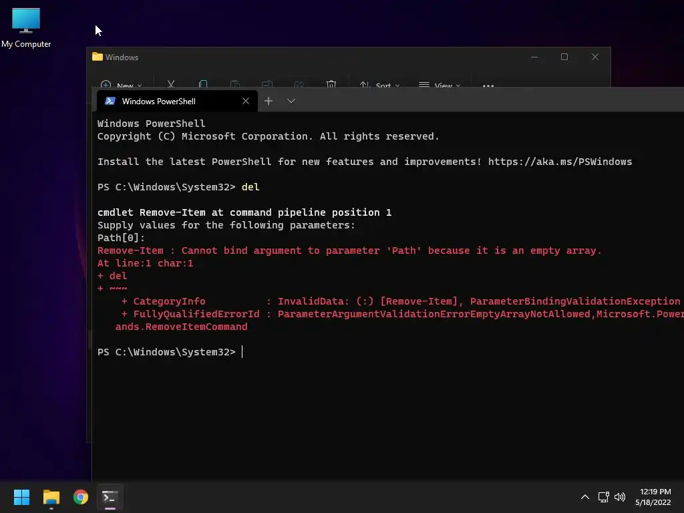Open a new terminal tab with plus

[x=269, y=102]
